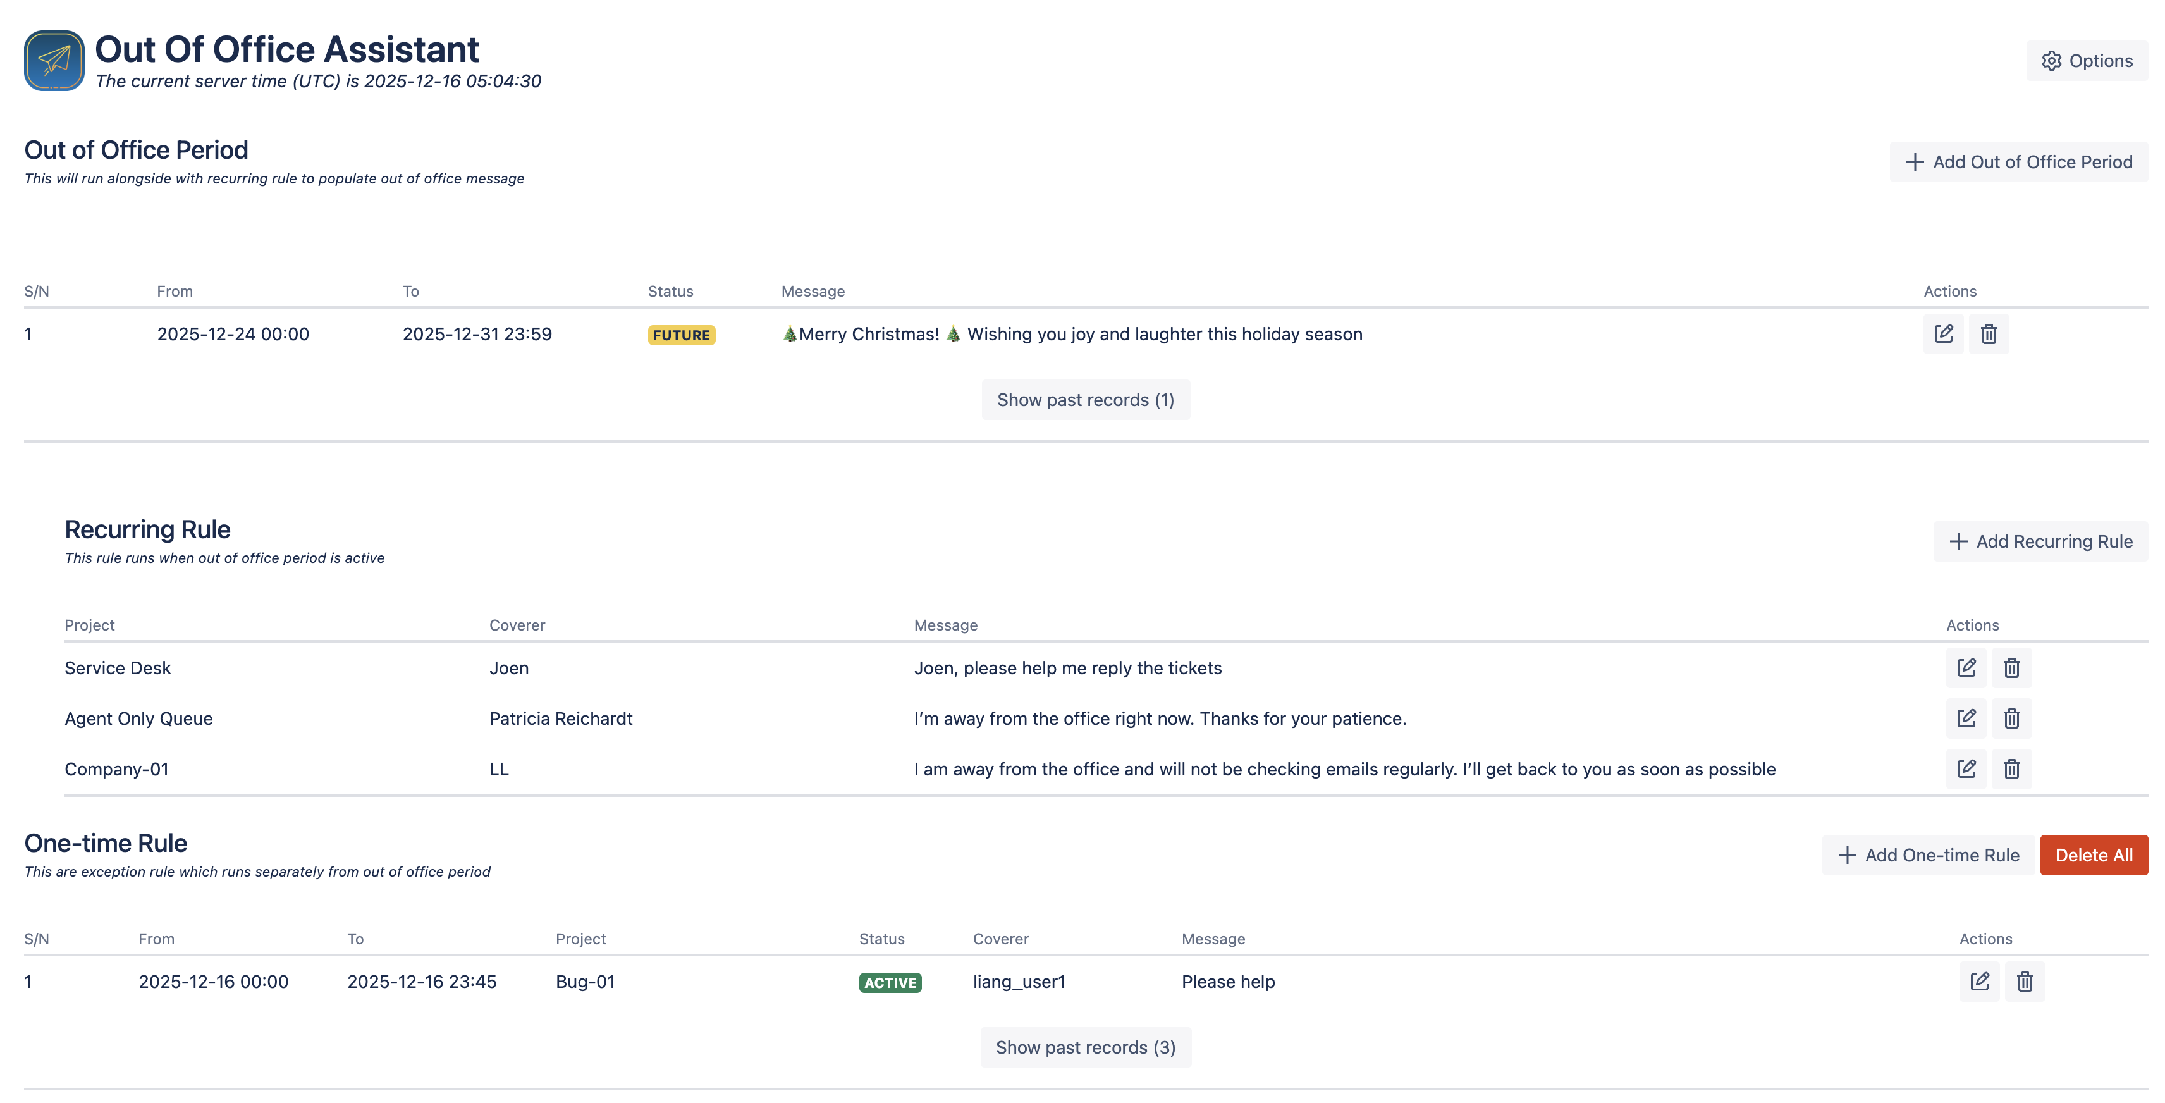Image resolution: width=2165 pixels, height=1103 pixels.
Task: Delete the Service Desk recurring rule
Action: tap(2012, 667)
